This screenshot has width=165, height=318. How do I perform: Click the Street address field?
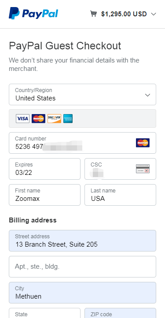83,241
